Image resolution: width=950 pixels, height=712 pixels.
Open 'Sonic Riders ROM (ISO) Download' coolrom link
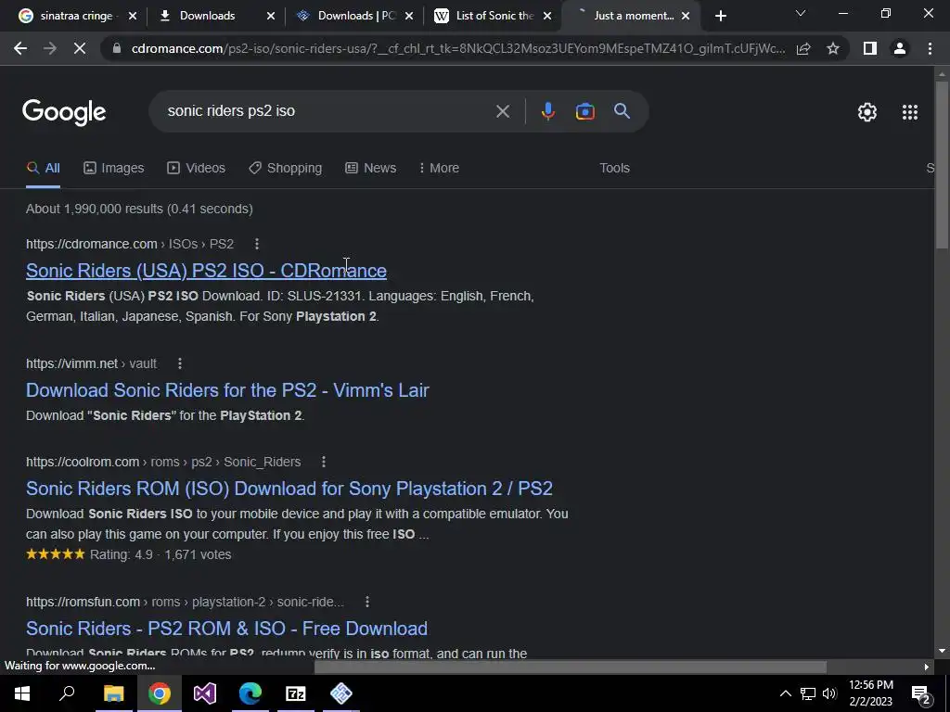coord(289,489)
